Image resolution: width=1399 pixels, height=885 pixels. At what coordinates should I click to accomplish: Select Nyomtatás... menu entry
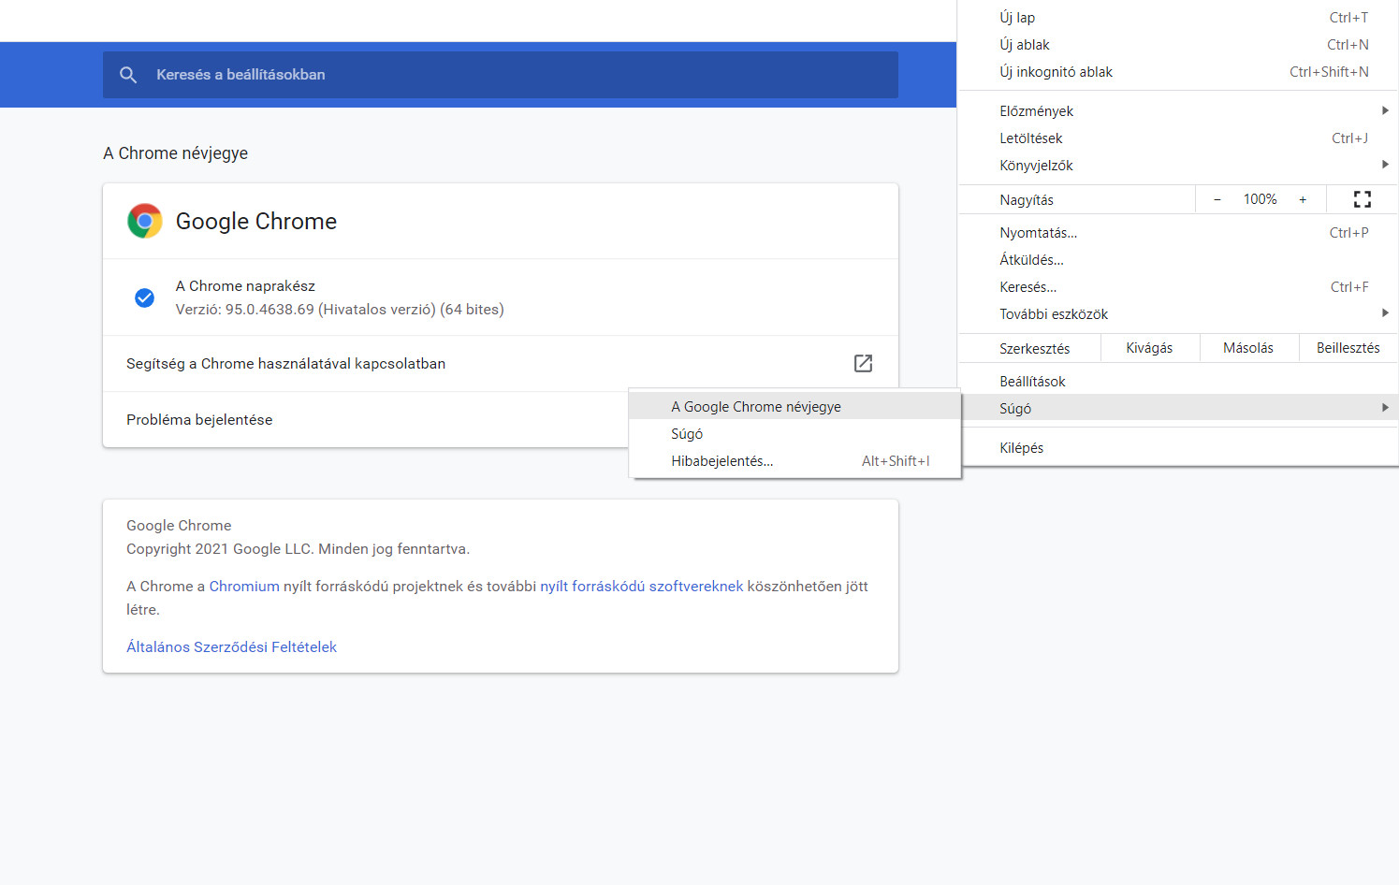[1178, 233]
